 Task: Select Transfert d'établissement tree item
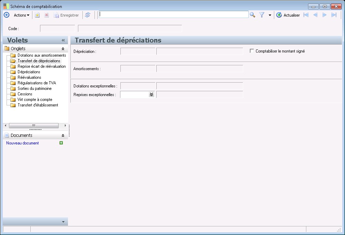(x=38, y=105)
